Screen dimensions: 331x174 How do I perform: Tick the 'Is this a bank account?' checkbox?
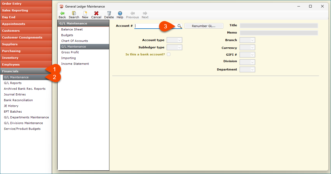[x=168, y=54]
